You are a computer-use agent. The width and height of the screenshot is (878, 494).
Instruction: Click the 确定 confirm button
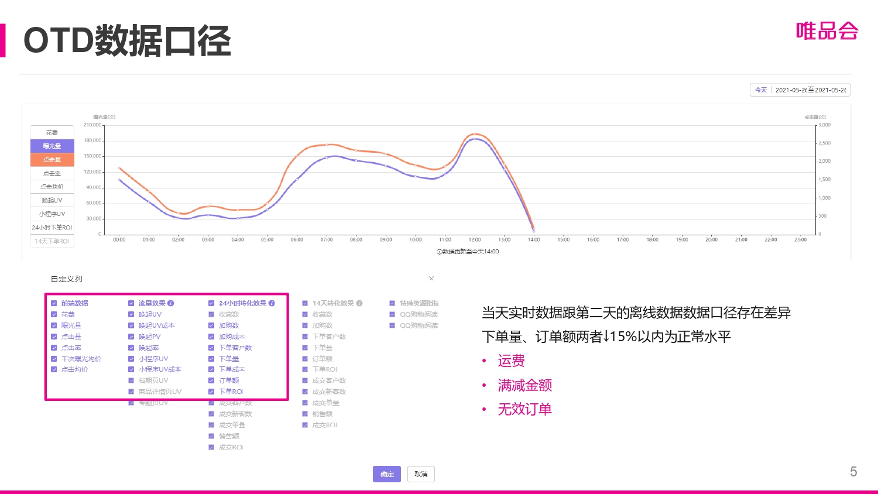[387, 474]
